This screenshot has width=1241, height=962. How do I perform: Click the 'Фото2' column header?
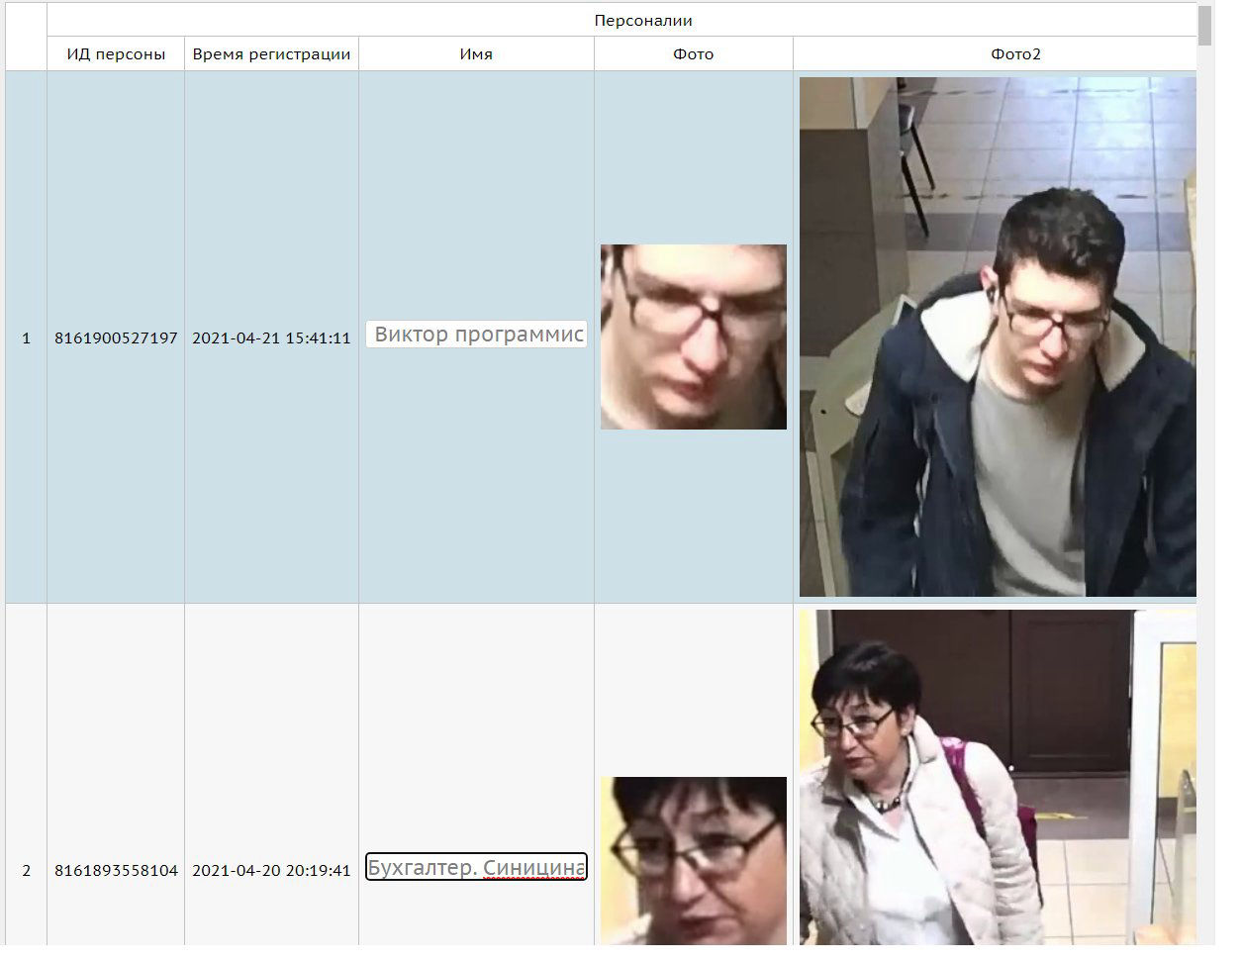pos(1015,54)
